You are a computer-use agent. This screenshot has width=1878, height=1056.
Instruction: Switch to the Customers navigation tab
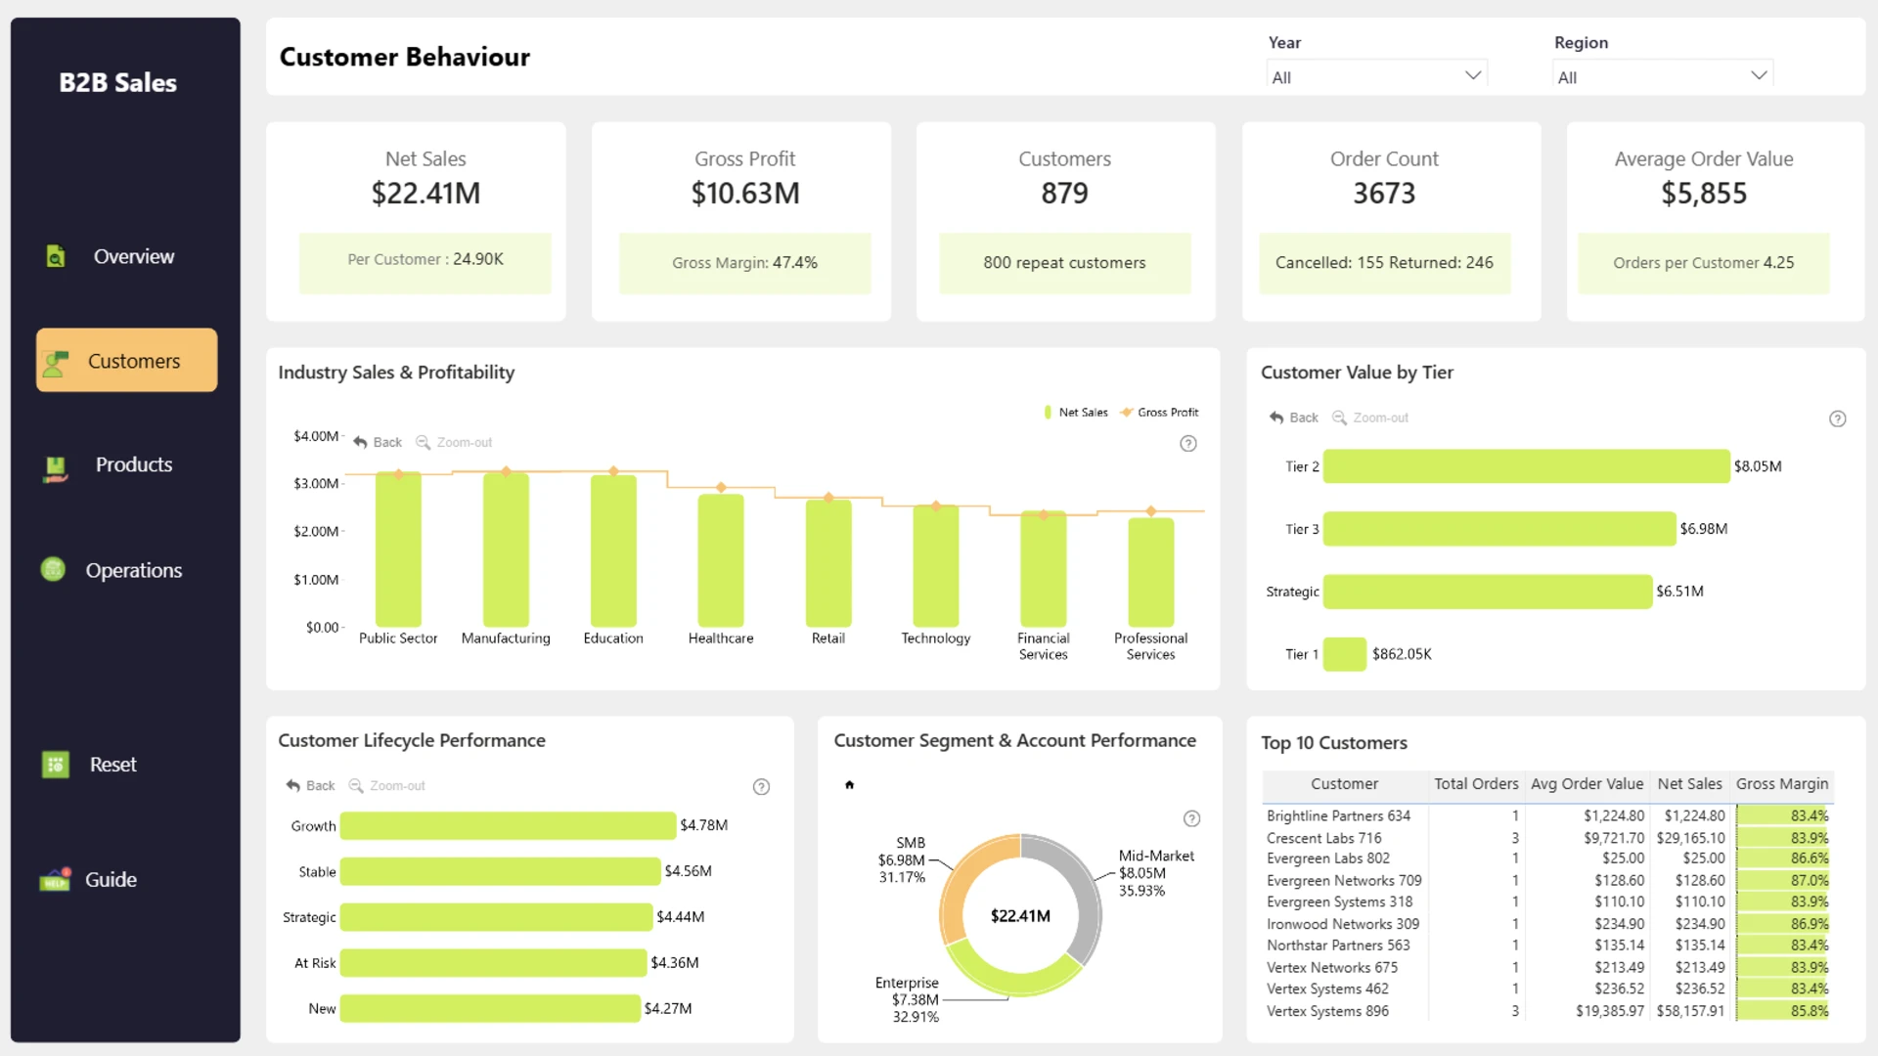point(127,360)
